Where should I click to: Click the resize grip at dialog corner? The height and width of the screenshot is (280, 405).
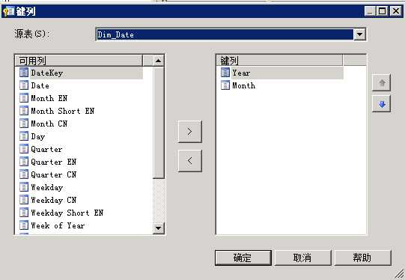(400, 275)
